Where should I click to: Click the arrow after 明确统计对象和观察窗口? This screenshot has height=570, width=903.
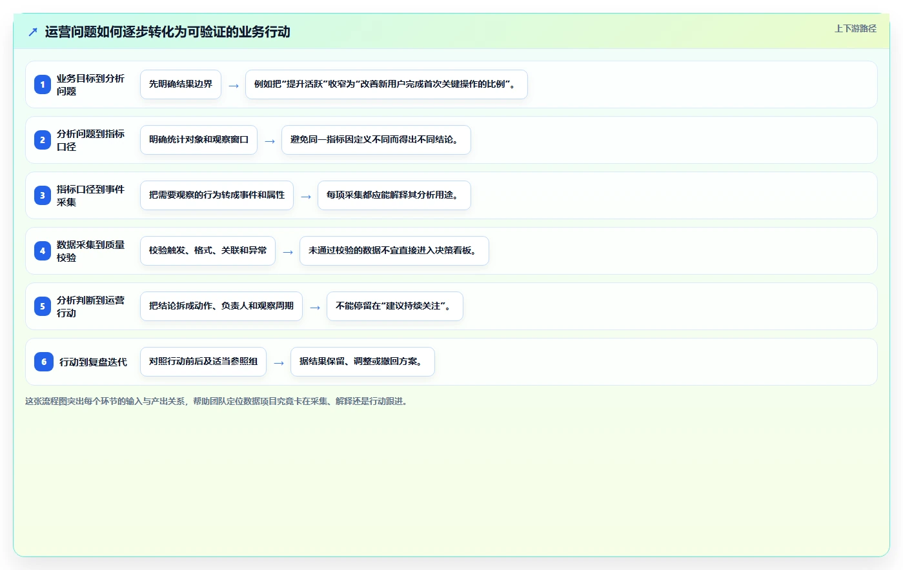270,141
